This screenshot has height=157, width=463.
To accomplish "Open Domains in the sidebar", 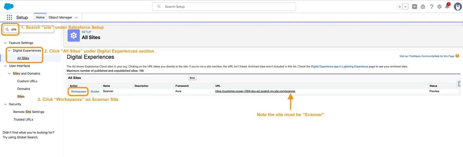I will point(24,89).
